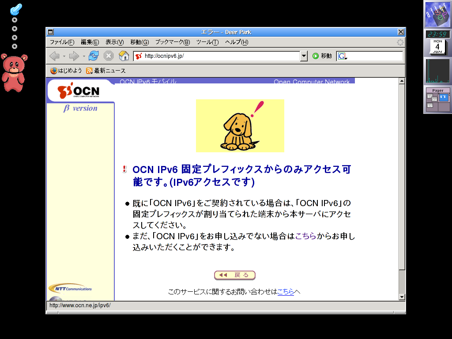
Task: Open the Forward history dropdown arrow
Action: click(x=84, y=56)
